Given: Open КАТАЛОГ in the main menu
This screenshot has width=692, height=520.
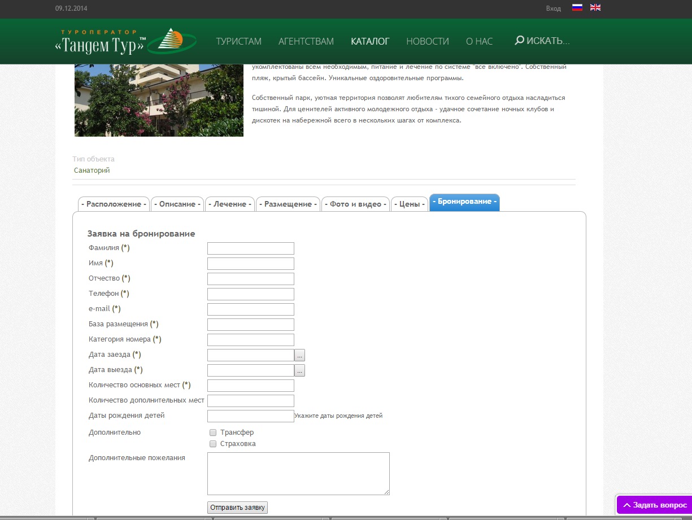Looking at the screenshot, I should [370, 41].
